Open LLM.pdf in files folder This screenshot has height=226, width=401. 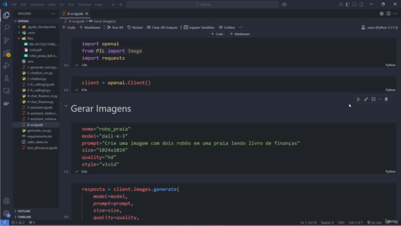pyautogui.click(x=35, y=50)
